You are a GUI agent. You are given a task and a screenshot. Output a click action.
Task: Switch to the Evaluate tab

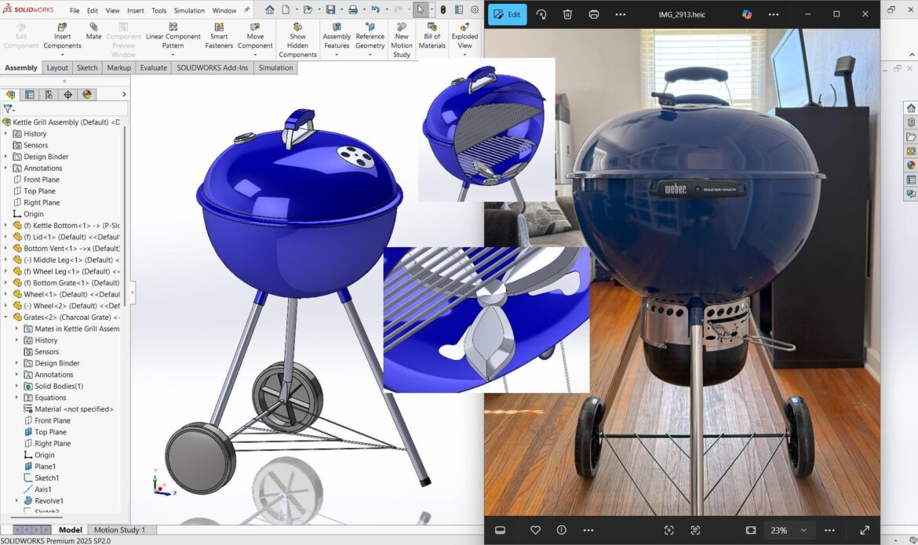153,67
